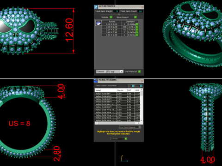Click green arrow for the 1.50 X 1.50 row
The width and height of the screenshot is (222, 166).
coord(137,35)
